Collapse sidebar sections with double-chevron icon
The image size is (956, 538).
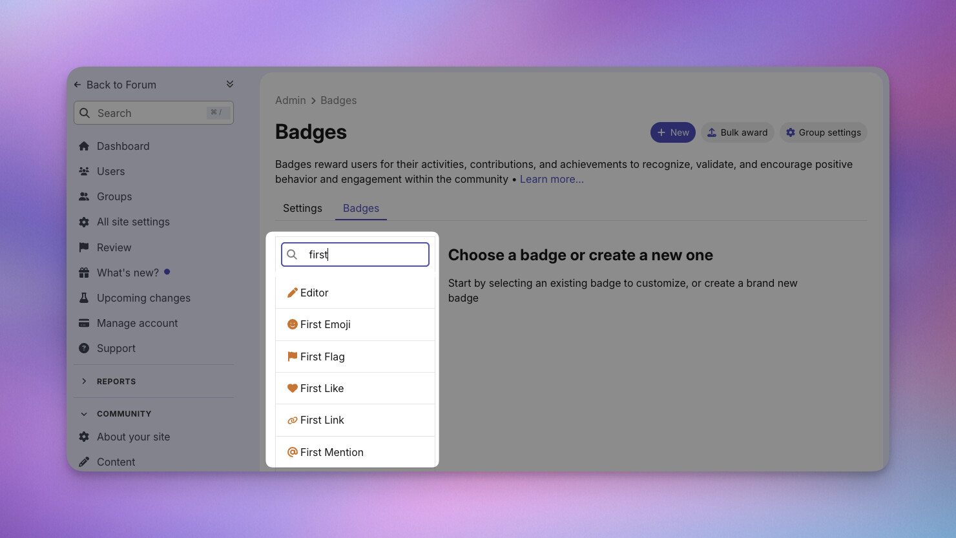[230, 84]
